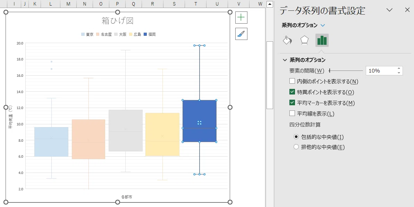
Task: Uncheck 平均マーカーを表示する checkbox
Action: 292,102
